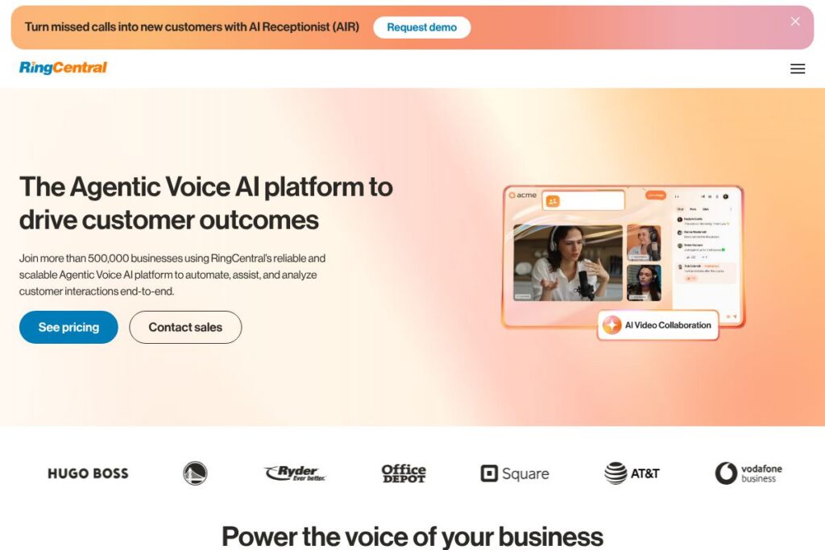Viewport: 825px width, 550px height.
Task: Click the Golden State Warriors round logo
Action: click(195, 473)
